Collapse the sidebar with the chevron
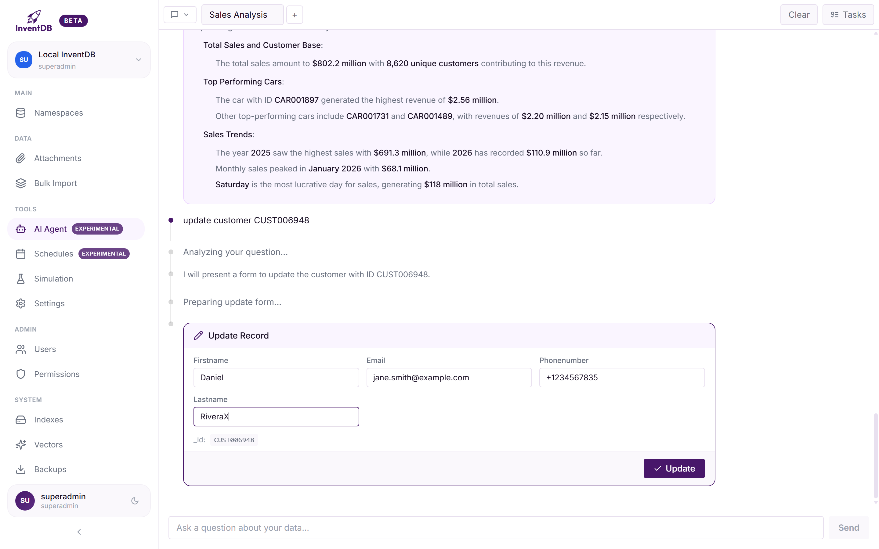This screenshot has height=549, width=879. (79, 532)
